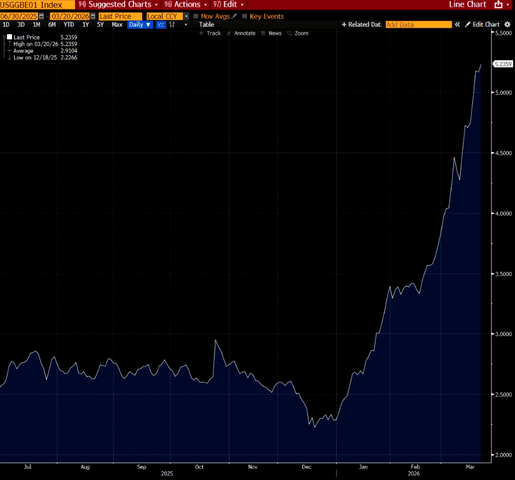Open the start date calendar picker
This screenshot has width=515, height=480.
[x=41, y=16]
